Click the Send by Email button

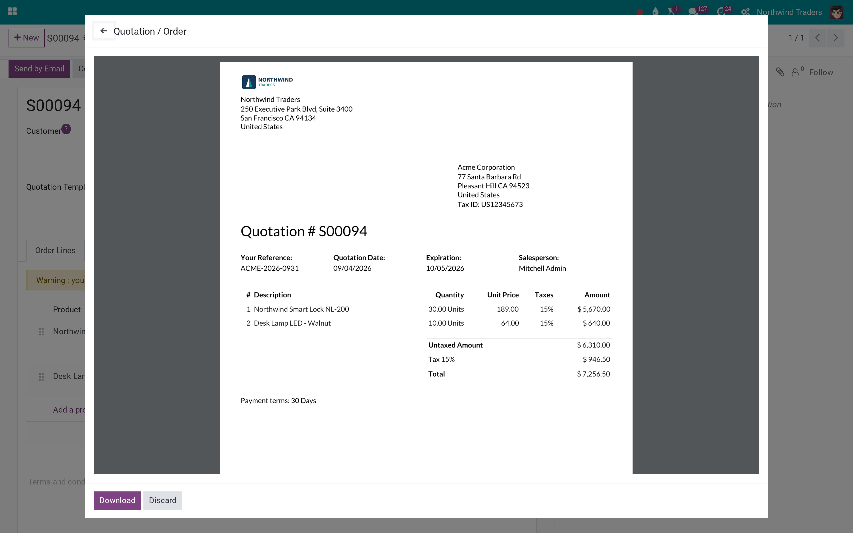click(39, 69)
